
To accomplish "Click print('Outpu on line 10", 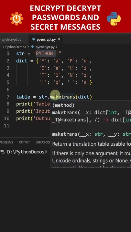I will point(33,119).
